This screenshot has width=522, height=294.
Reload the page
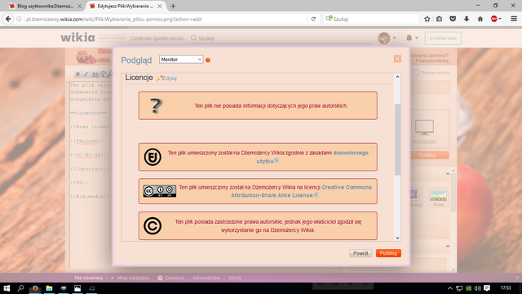[313, 19]
